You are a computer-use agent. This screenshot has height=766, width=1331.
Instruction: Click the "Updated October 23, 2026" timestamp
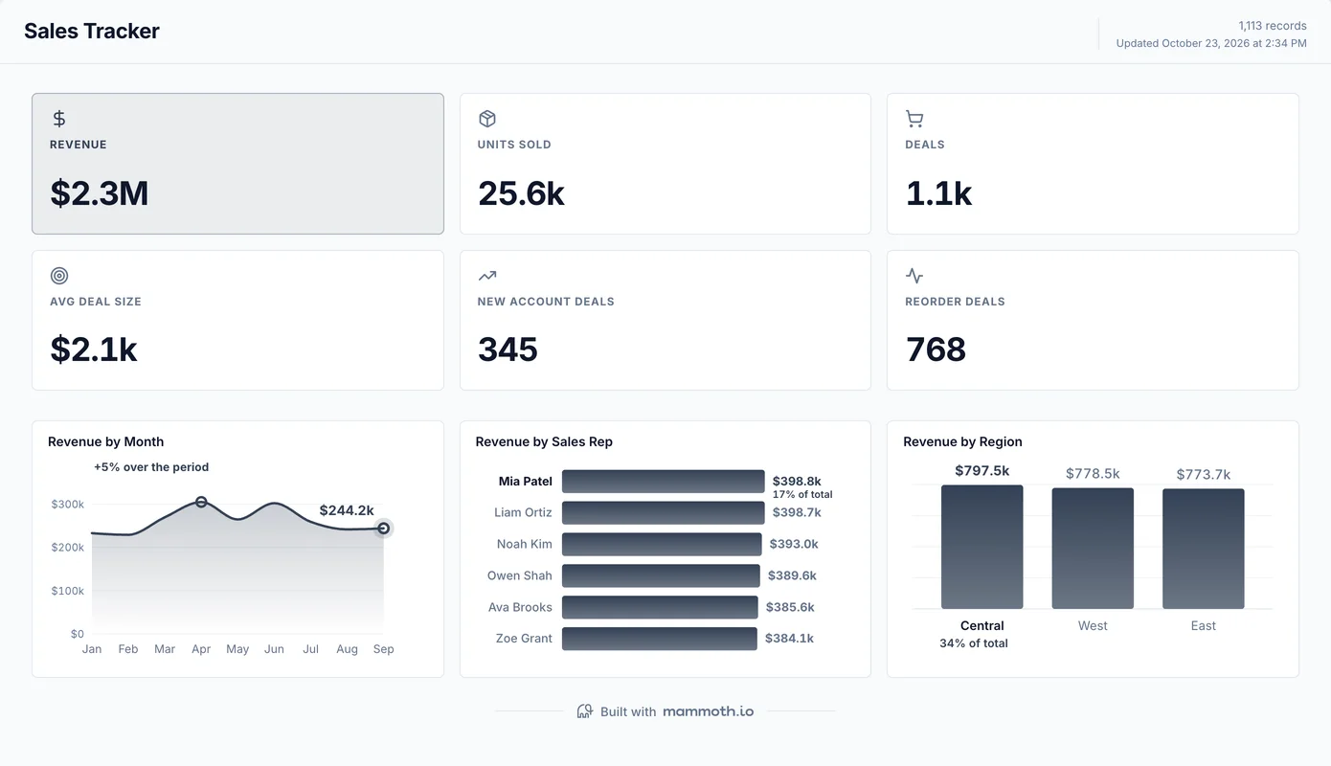1211,43
